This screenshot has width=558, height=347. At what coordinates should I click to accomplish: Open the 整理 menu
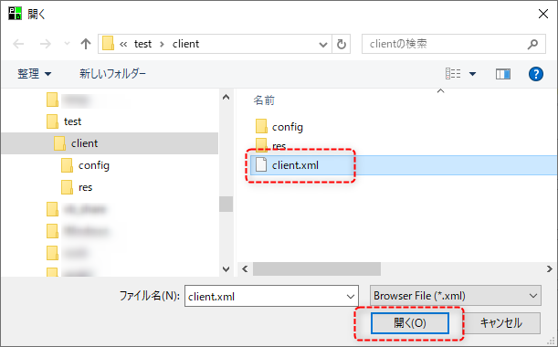coord(34,74)
